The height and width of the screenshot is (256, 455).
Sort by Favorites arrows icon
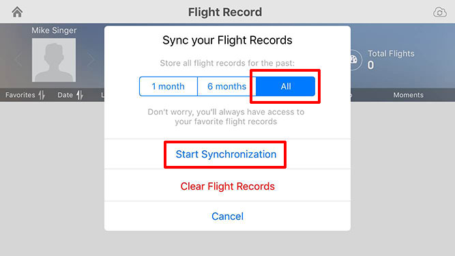tap(42, 95)
